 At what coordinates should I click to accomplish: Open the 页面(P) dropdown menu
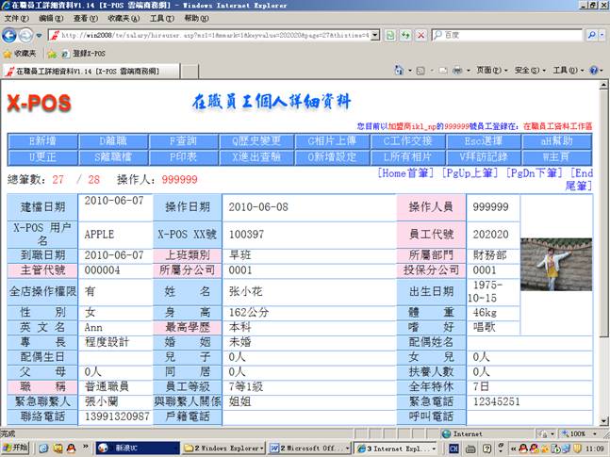click(x=490, y=71)
